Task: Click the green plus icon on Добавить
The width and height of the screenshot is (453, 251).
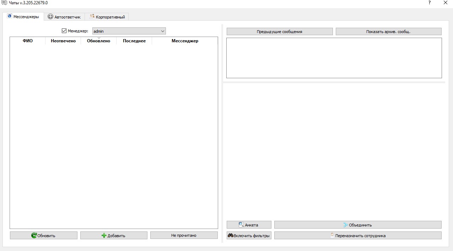Action: 104,235
